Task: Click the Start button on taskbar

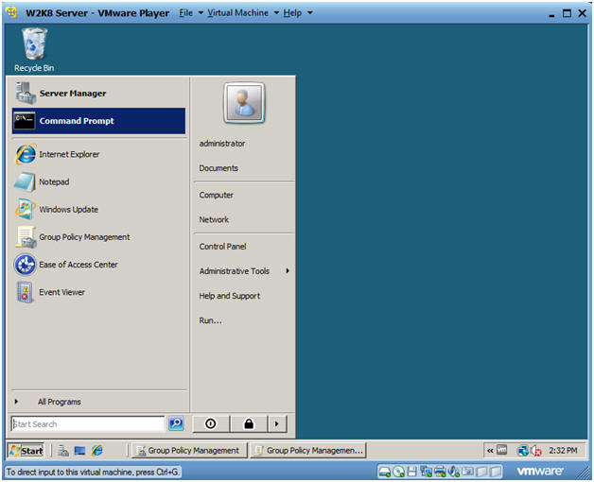Action: point(26,450)
